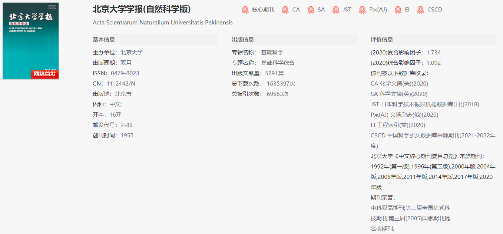Screen dimensions: 503x234
Task: Click the medal icon beside CA
Action: coord(285,10)
